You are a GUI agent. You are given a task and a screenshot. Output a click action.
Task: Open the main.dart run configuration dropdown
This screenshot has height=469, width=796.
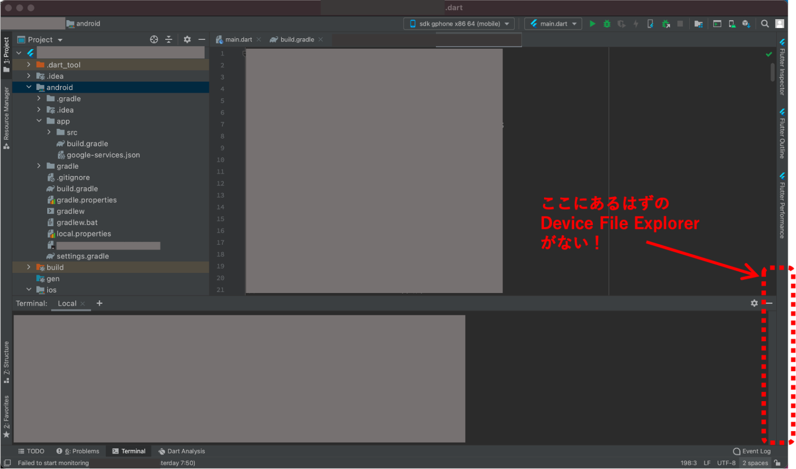coord(553,23)
